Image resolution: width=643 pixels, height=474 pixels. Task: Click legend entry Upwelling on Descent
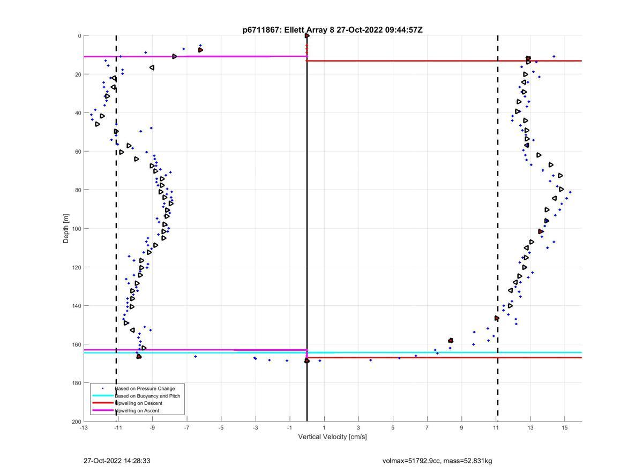(x=138, y=403)
